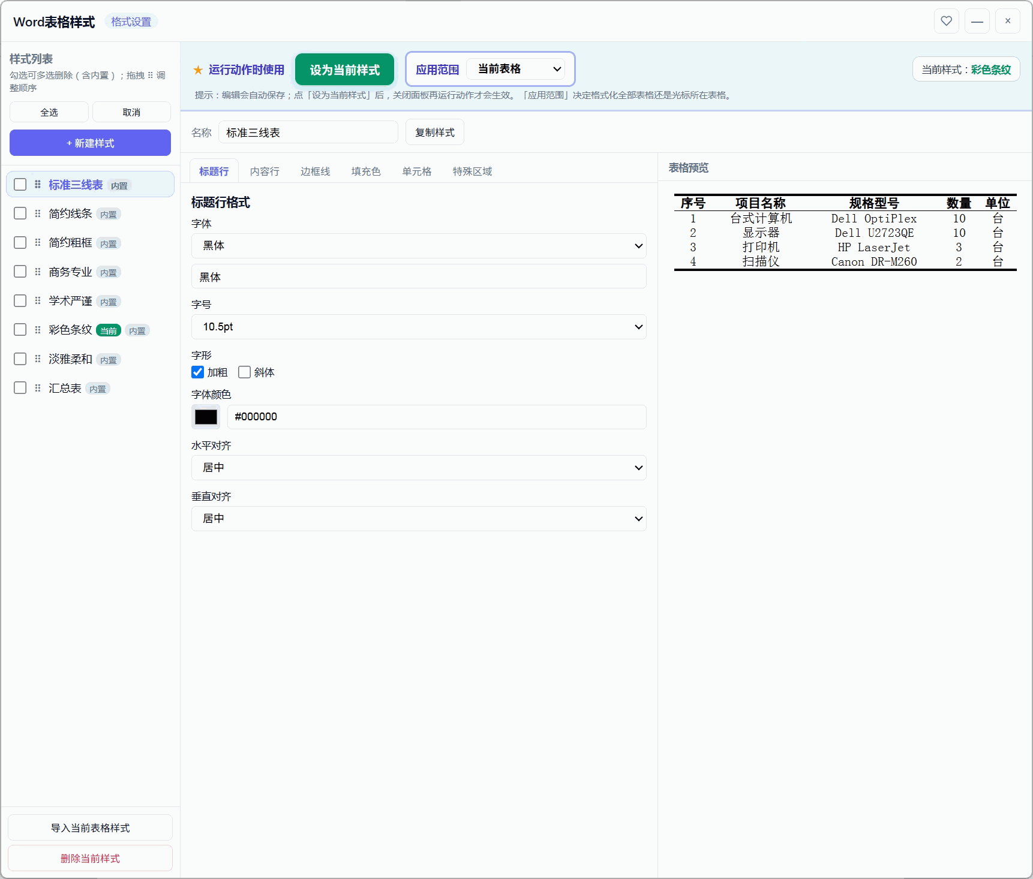The width and height of the screenshot is (1033, 879).
Task: Click the 名称 style name input field
Action: click(308, 133)
